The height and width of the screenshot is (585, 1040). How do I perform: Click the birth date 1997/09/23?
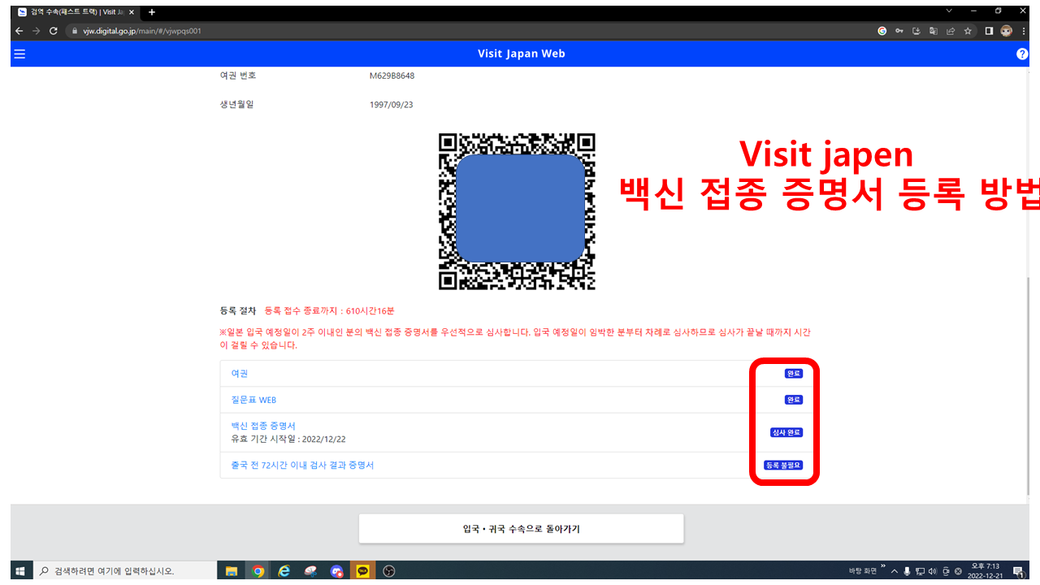pyautogui.click(x=392, y=105)
